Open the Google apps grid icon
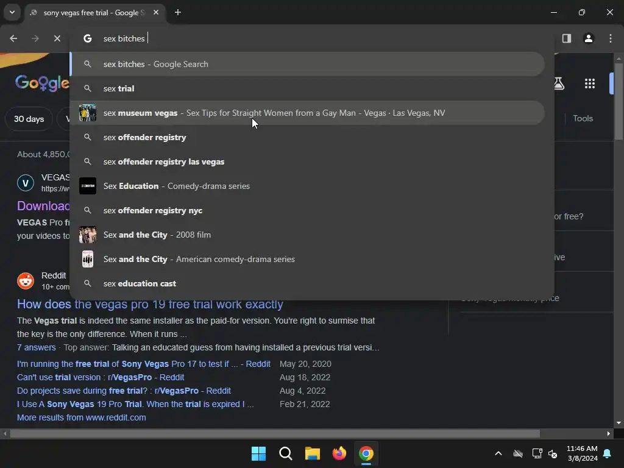 point(590,83)
